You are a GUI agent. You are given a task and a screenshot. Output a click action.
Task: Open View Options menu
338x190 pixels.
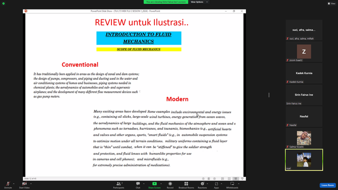click(x=199, y=2)
